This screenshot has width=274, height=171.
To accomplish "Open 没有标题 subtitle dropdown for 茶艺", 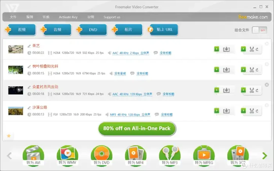I will point(165,53).
